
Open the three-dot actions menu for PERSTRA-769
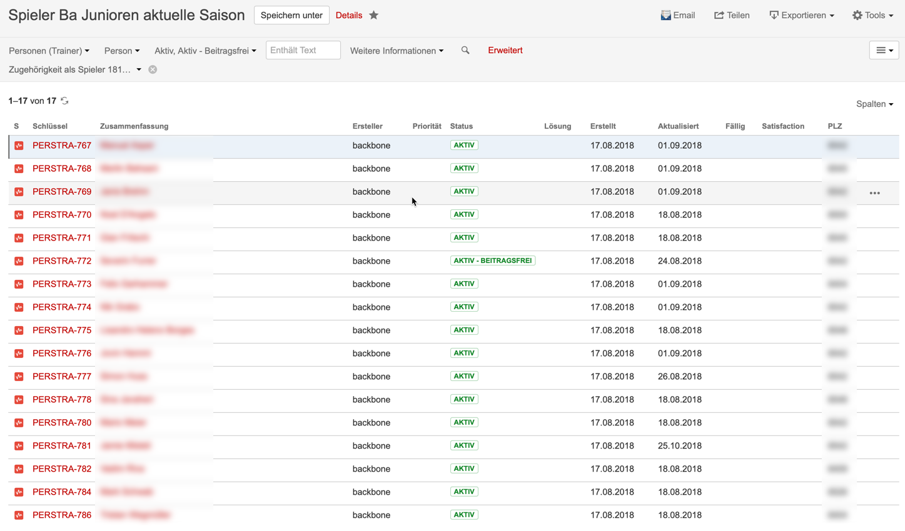874,192
